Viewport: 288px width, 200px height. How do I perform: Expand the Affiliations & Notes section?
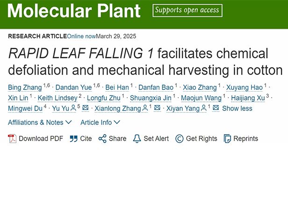[40, 122]
